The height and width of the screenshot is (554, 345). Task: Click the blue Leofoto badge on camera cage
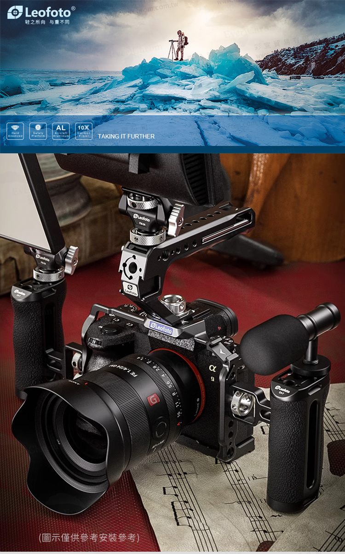tap(161, 329)
